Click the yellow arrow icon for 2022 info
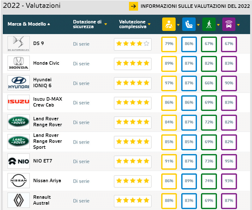The image size is (252, 210). [133, 6]
